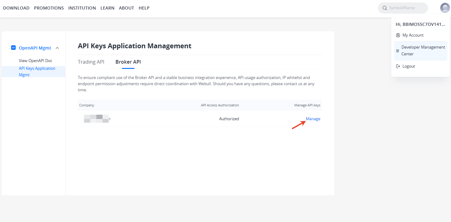
Task: Click the Logout arrow icon
Action: [398, 66]
